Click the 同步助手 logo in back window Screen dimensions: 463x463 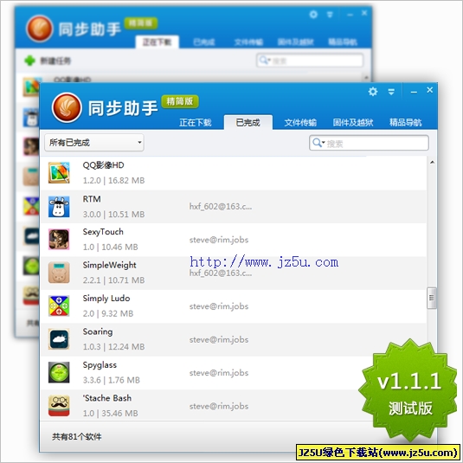[x=40, y=29]
